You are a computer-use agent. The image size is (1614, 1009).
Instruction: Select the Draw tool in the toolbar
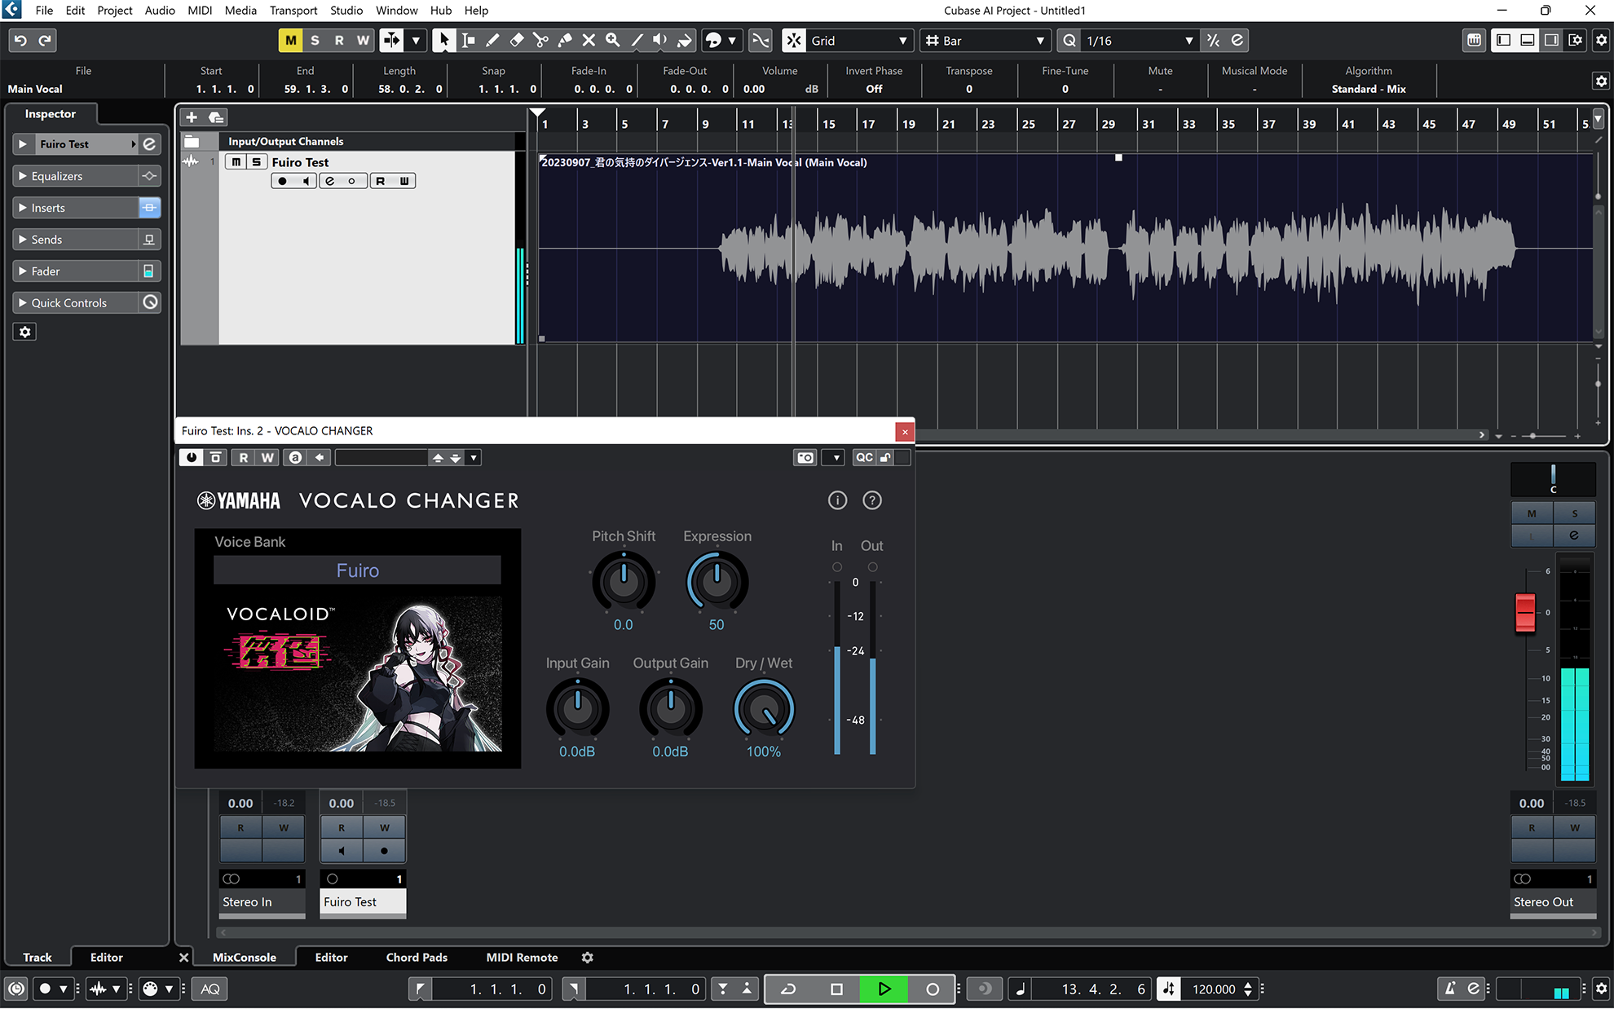(492, 40)
